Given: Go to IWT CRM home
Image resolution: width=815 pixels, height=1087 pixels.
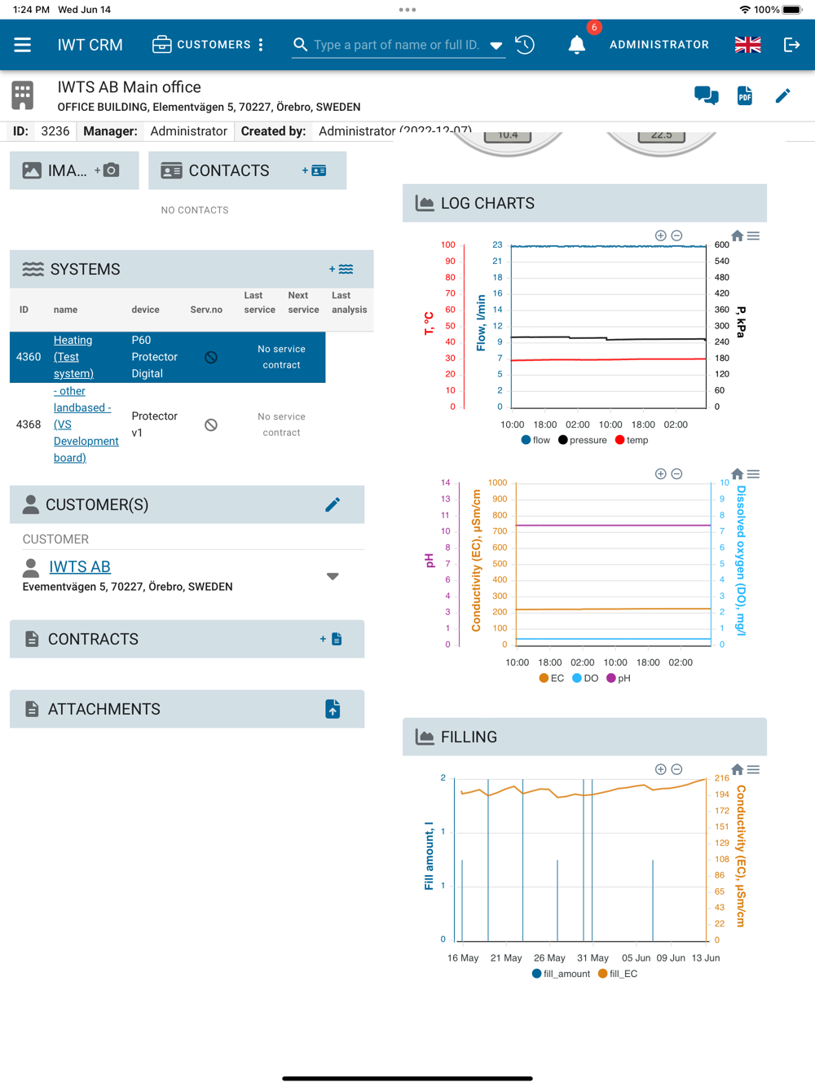Looking at the screenshot, I should 90,45.
